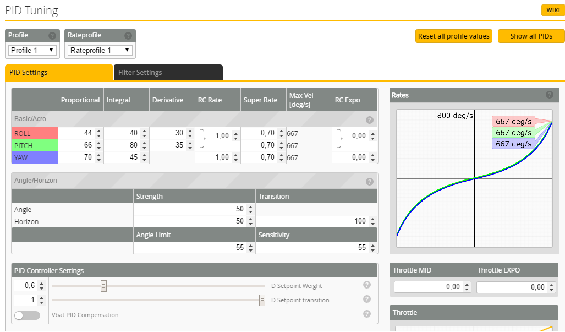The height and width of the screenshot is (332, 565).
Task: Open the Rateprofile 1 dropdown
Action: pyautogui.click(x=100, y=50)
